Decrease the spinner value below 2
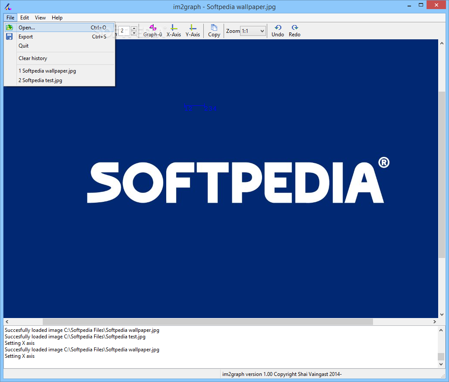Screen dimensions: 449x382 [134, 33]
